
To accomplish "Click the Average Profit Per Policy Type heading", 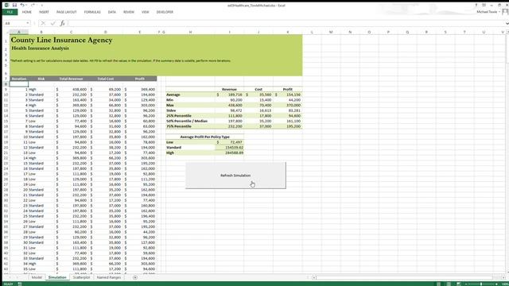I will point(205,137).
